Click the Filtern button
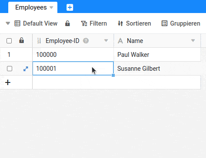This screenshot has height=158, width=206. (x=94, y=23)
